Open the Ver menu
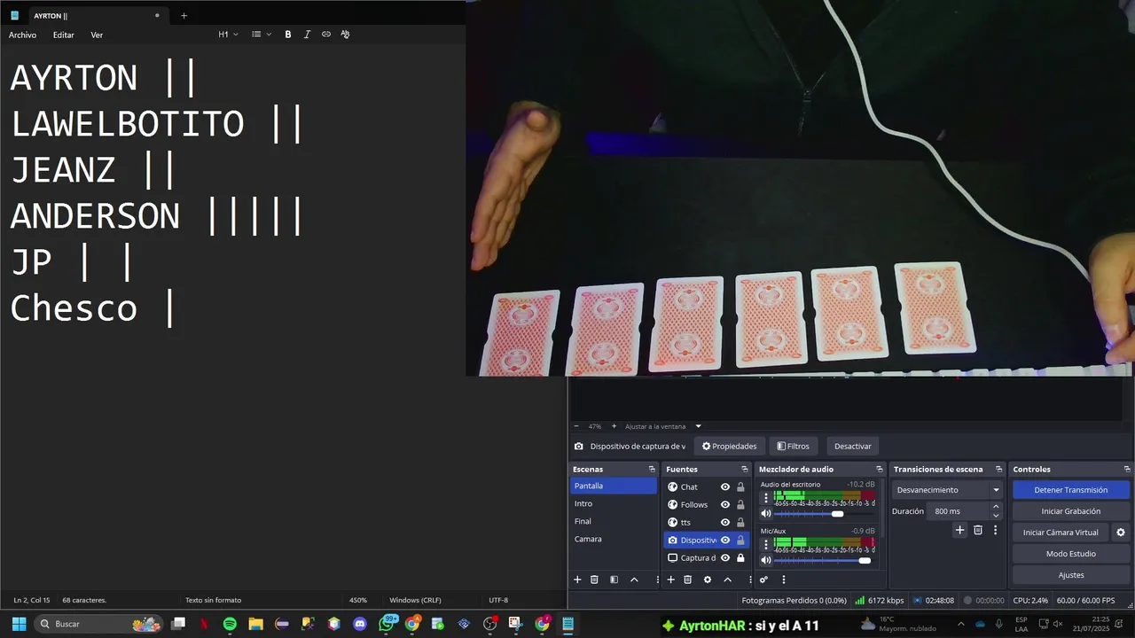Image resolution: width=1135 pixels, height=638 pixels. pos(97,35)
